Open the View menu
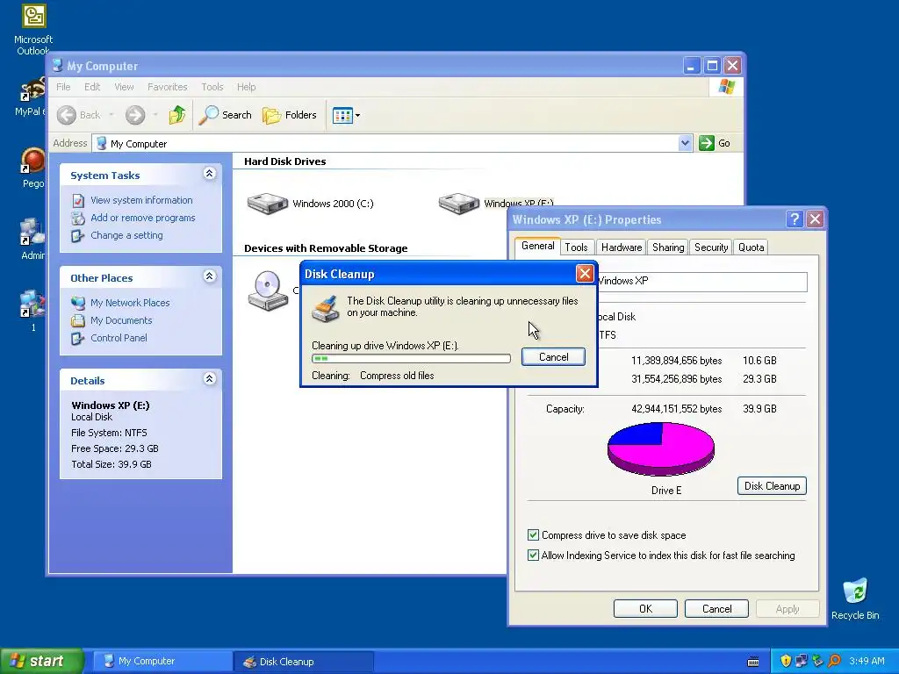The image size is (899, 674). pos(124,87)
